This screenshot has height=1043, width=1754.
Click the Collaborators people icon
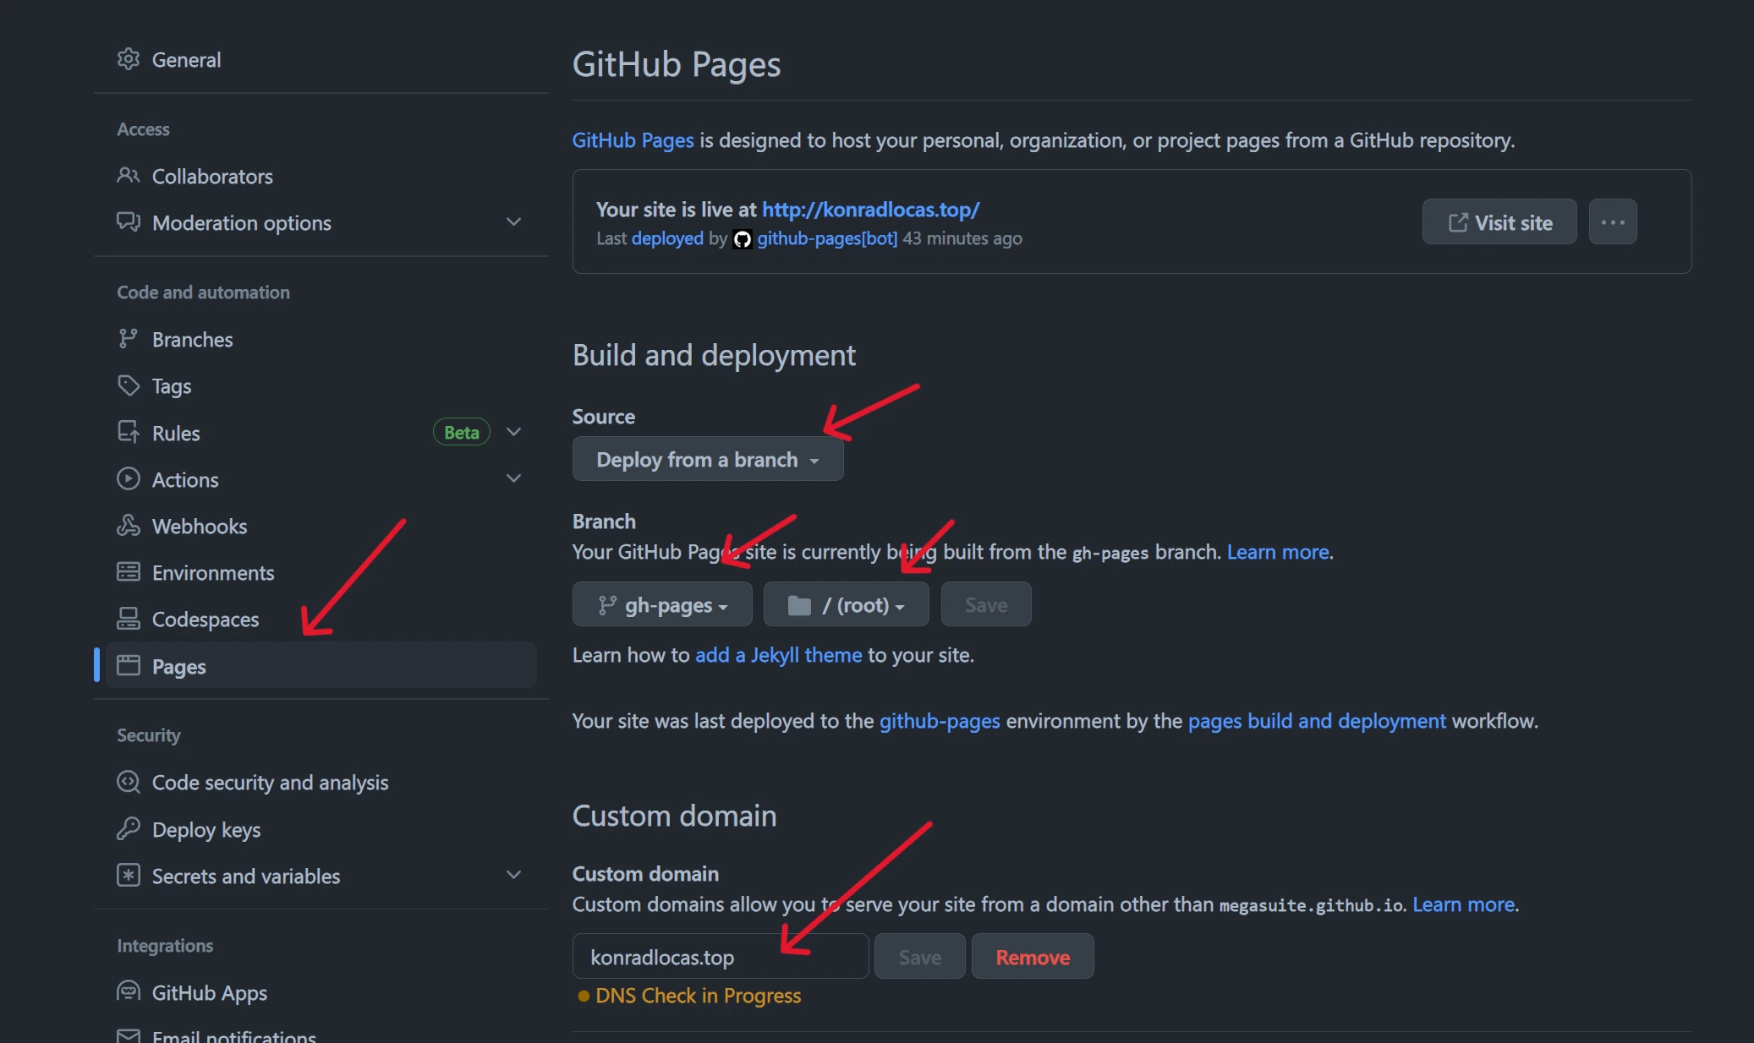(x=128, y=176)
